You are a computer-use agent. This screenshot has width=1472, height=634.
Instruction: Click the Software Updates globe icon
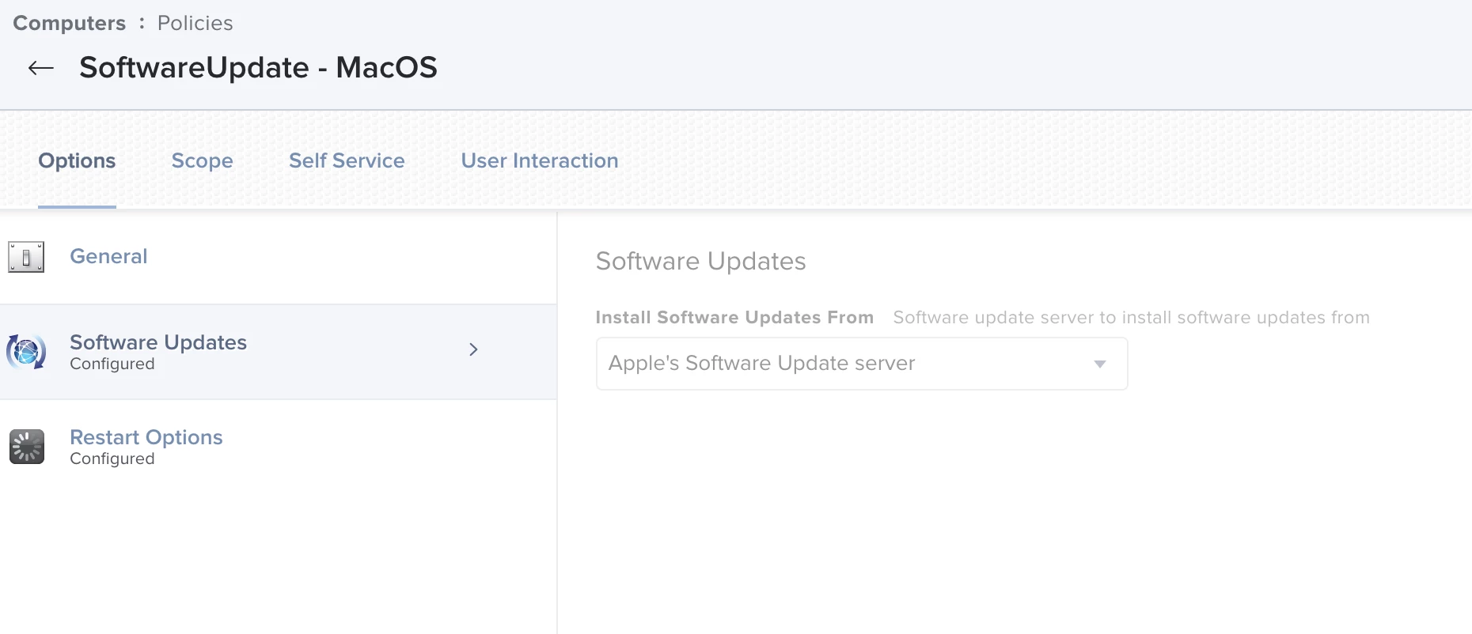pos(26,352)
